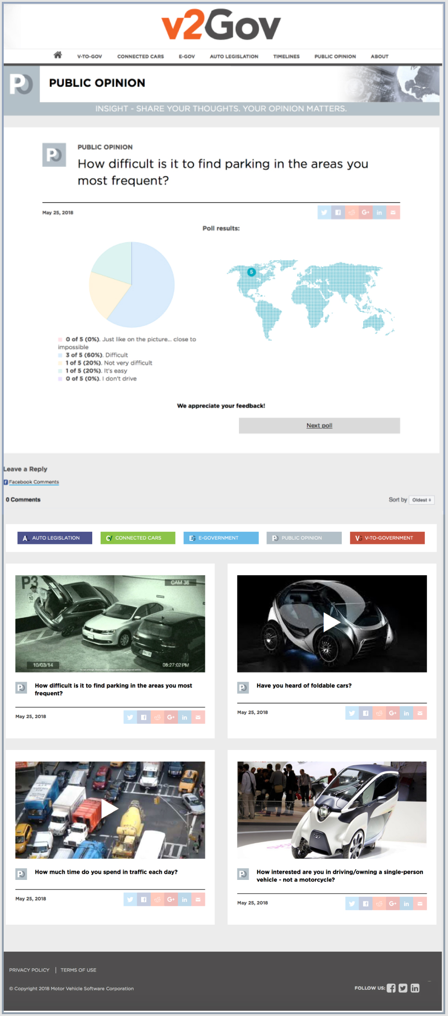Share the traffic time post via Google+
Image resolution: width=448 pixels, height=1016 pixels.
click(x=171, y=899)
